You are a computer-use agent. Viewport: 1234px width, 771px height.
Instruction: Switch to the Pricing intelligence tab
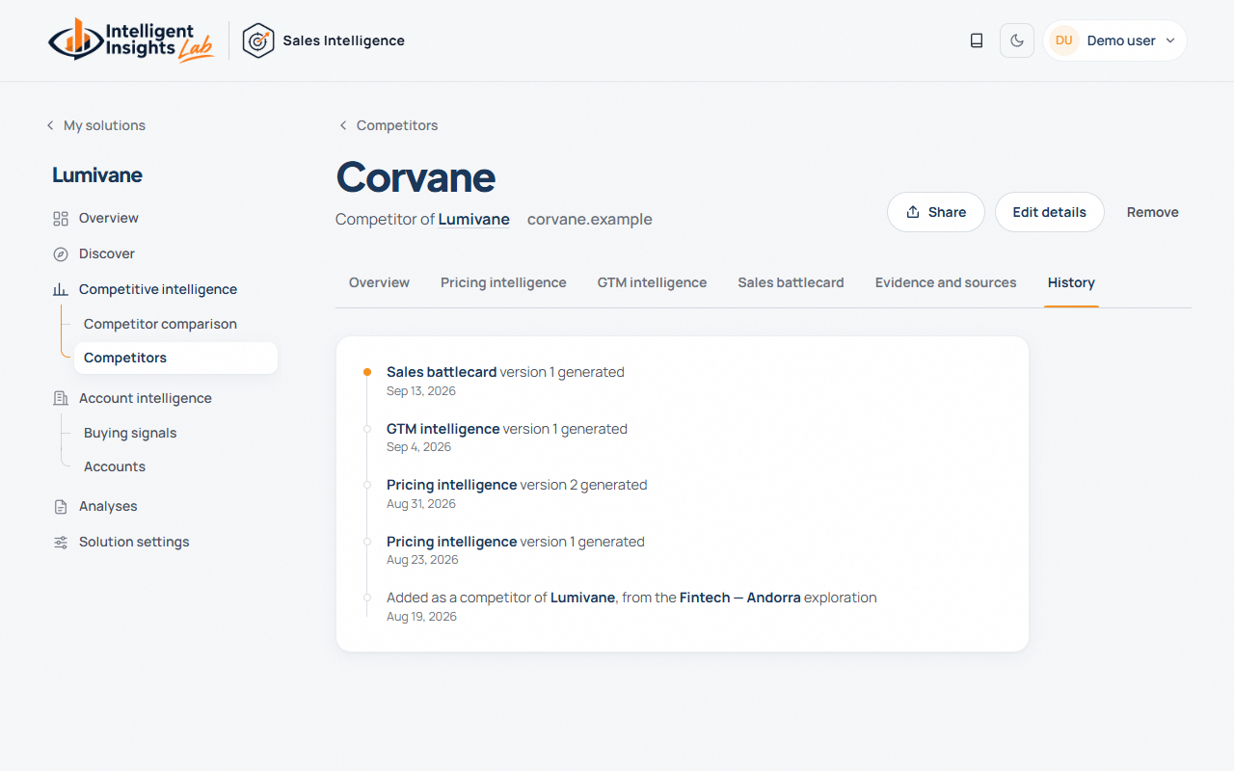[x=503, y=282]
